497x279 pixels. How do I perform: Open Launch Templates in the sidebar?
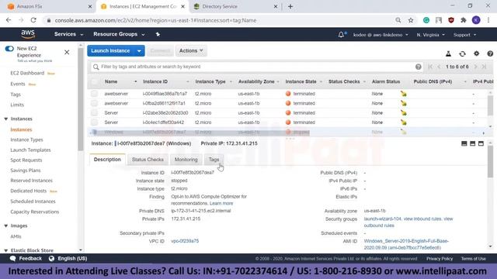pos(30,150)
